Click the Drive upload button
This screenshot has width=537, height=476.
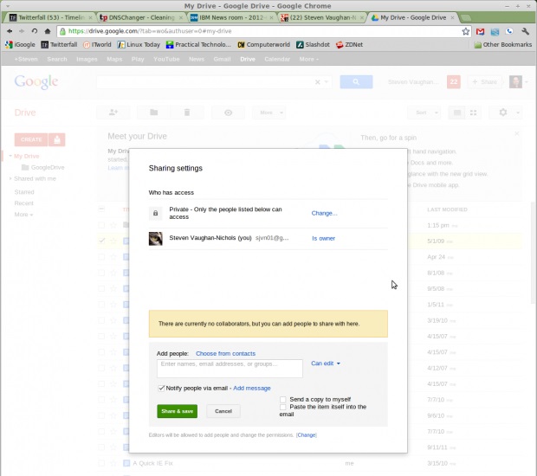click(x=57, y=139)
